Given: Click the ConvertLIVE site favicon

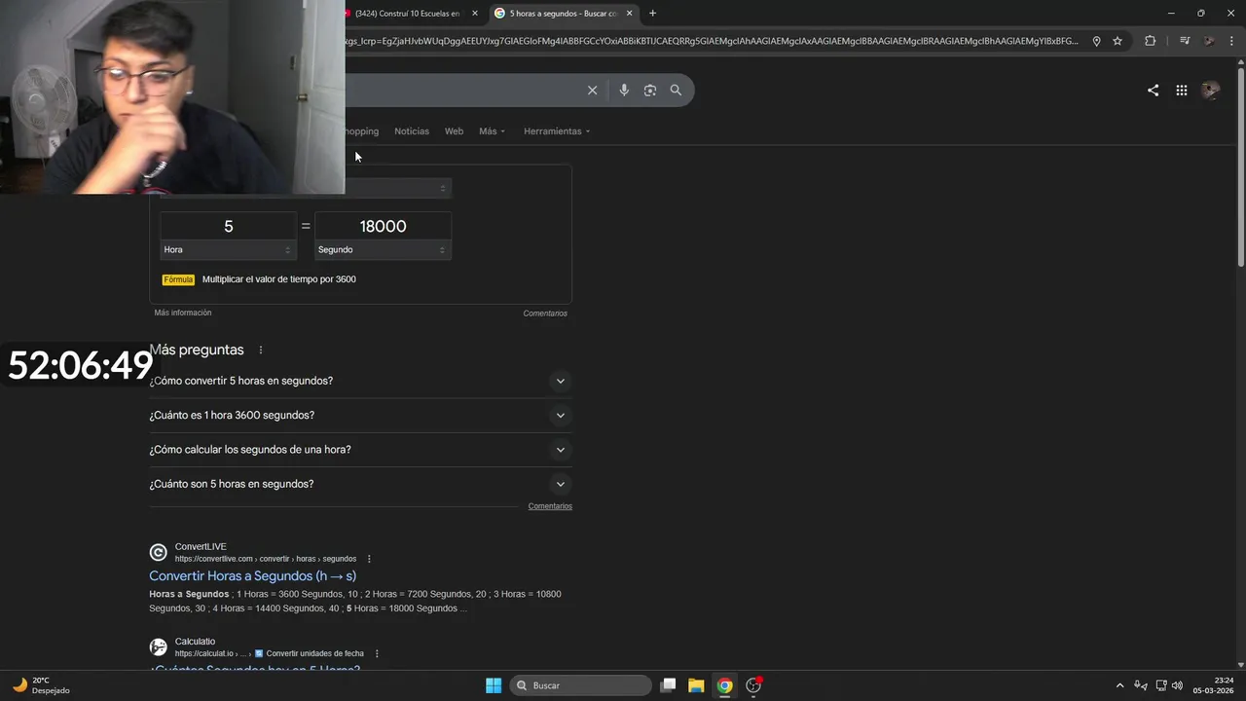Looking at the screenshot, I should click(158, 553).
